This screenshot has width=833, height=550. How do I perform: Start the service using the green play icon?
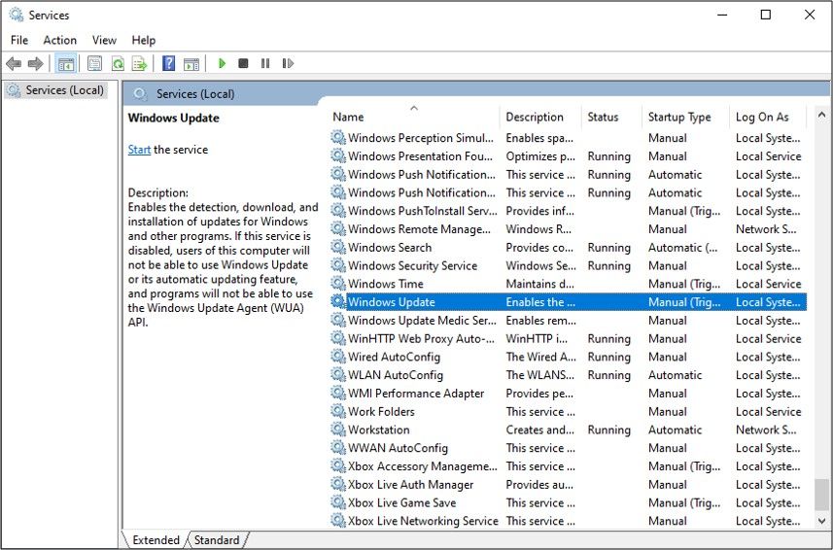(x=222, y=64)
